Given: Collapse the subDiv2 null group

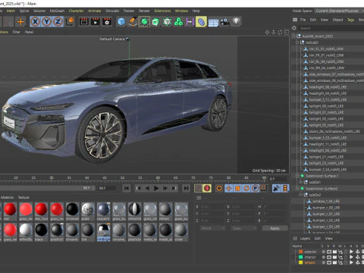Looking at the screenshot, I should coord(300,195).
